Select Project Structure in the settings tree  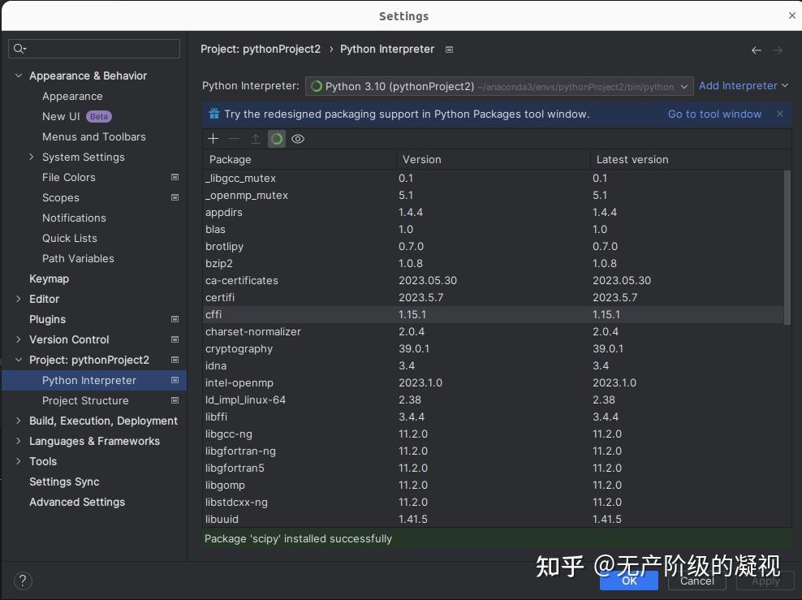click(85, 400)
